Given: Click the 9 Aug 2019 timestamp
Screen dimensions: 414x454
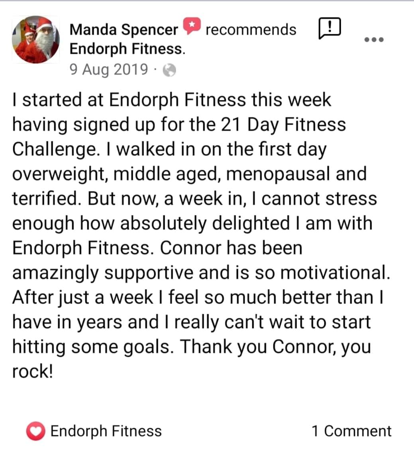Looking at the screenshot, I should 109,70.
